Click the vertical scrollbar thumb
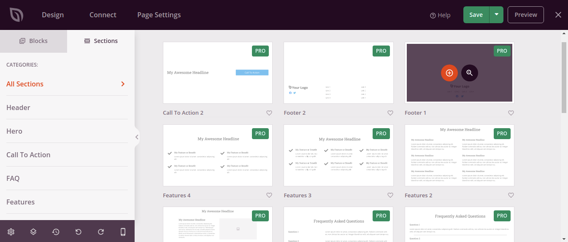This screenshot has width=568, height=242. tap(564, 77)
